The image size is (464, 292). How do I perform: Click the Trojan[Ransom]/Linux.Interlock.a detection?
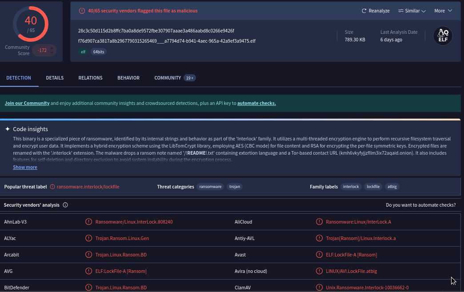(x=361, y=238)
